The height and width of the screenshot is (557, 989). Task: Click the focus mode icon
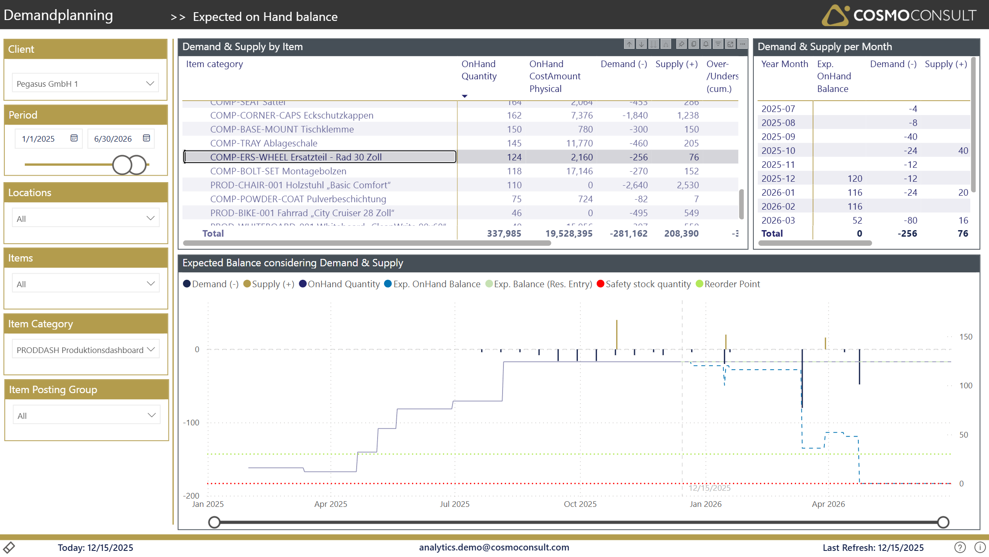[x=730, y=44]
